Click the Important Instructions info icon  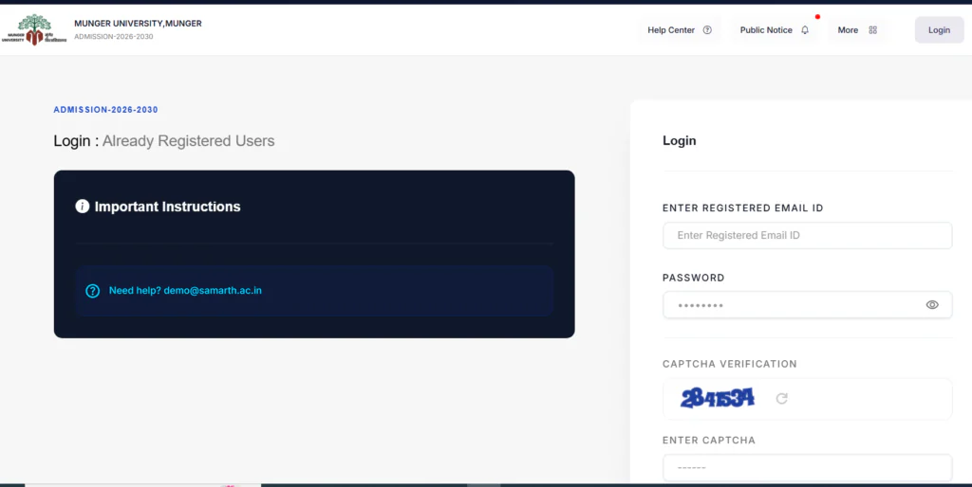[x=83, y=206]
